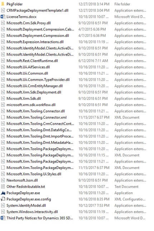154x231 pixels.
Task: Click the System.IdentityModel.dll file icon
Action: click(x=3, y=206)
